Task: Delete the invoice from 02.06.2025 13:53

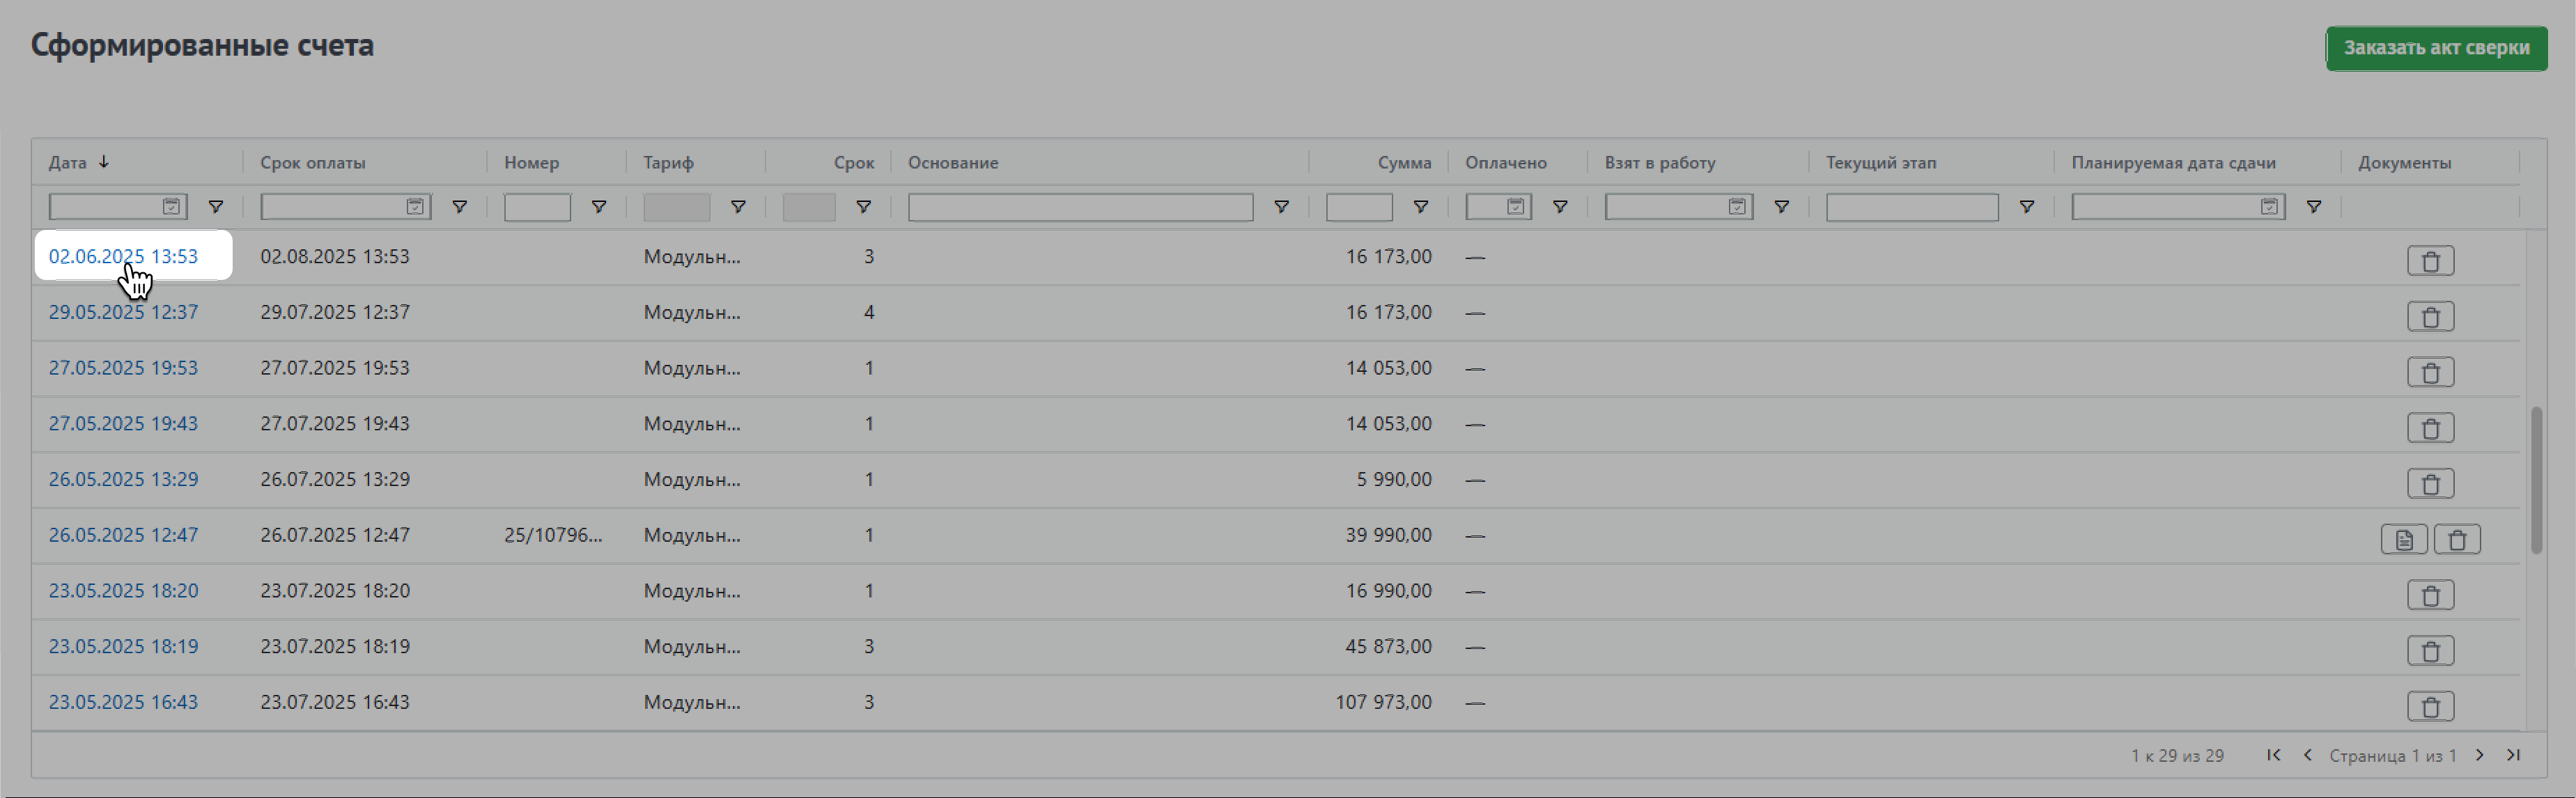Action: [2430, 261]
